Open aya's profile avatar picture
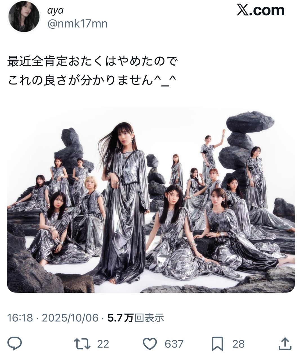Image resolution: width=302 pixels, height=360 pixels. coord(24,17)
